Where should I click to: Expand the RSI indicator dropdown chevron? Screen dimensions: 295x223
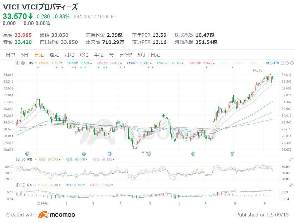point(36,160)
